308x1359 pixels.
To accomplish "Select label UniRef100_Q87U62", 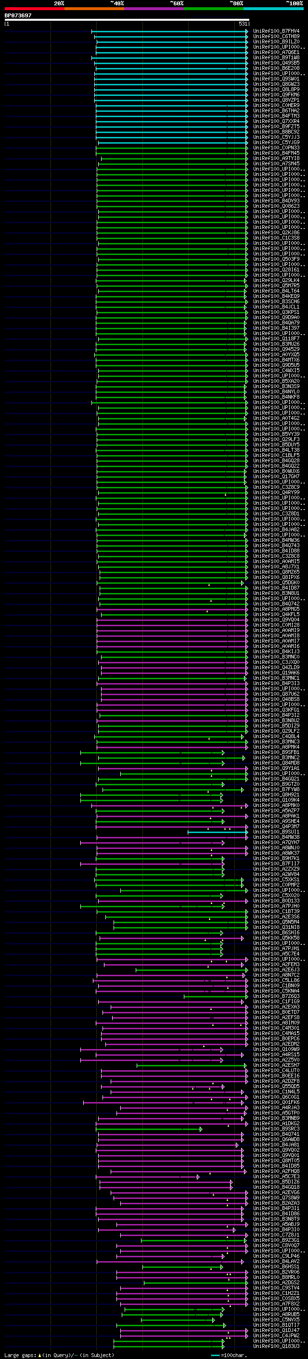I will click(x=276, y=694).
